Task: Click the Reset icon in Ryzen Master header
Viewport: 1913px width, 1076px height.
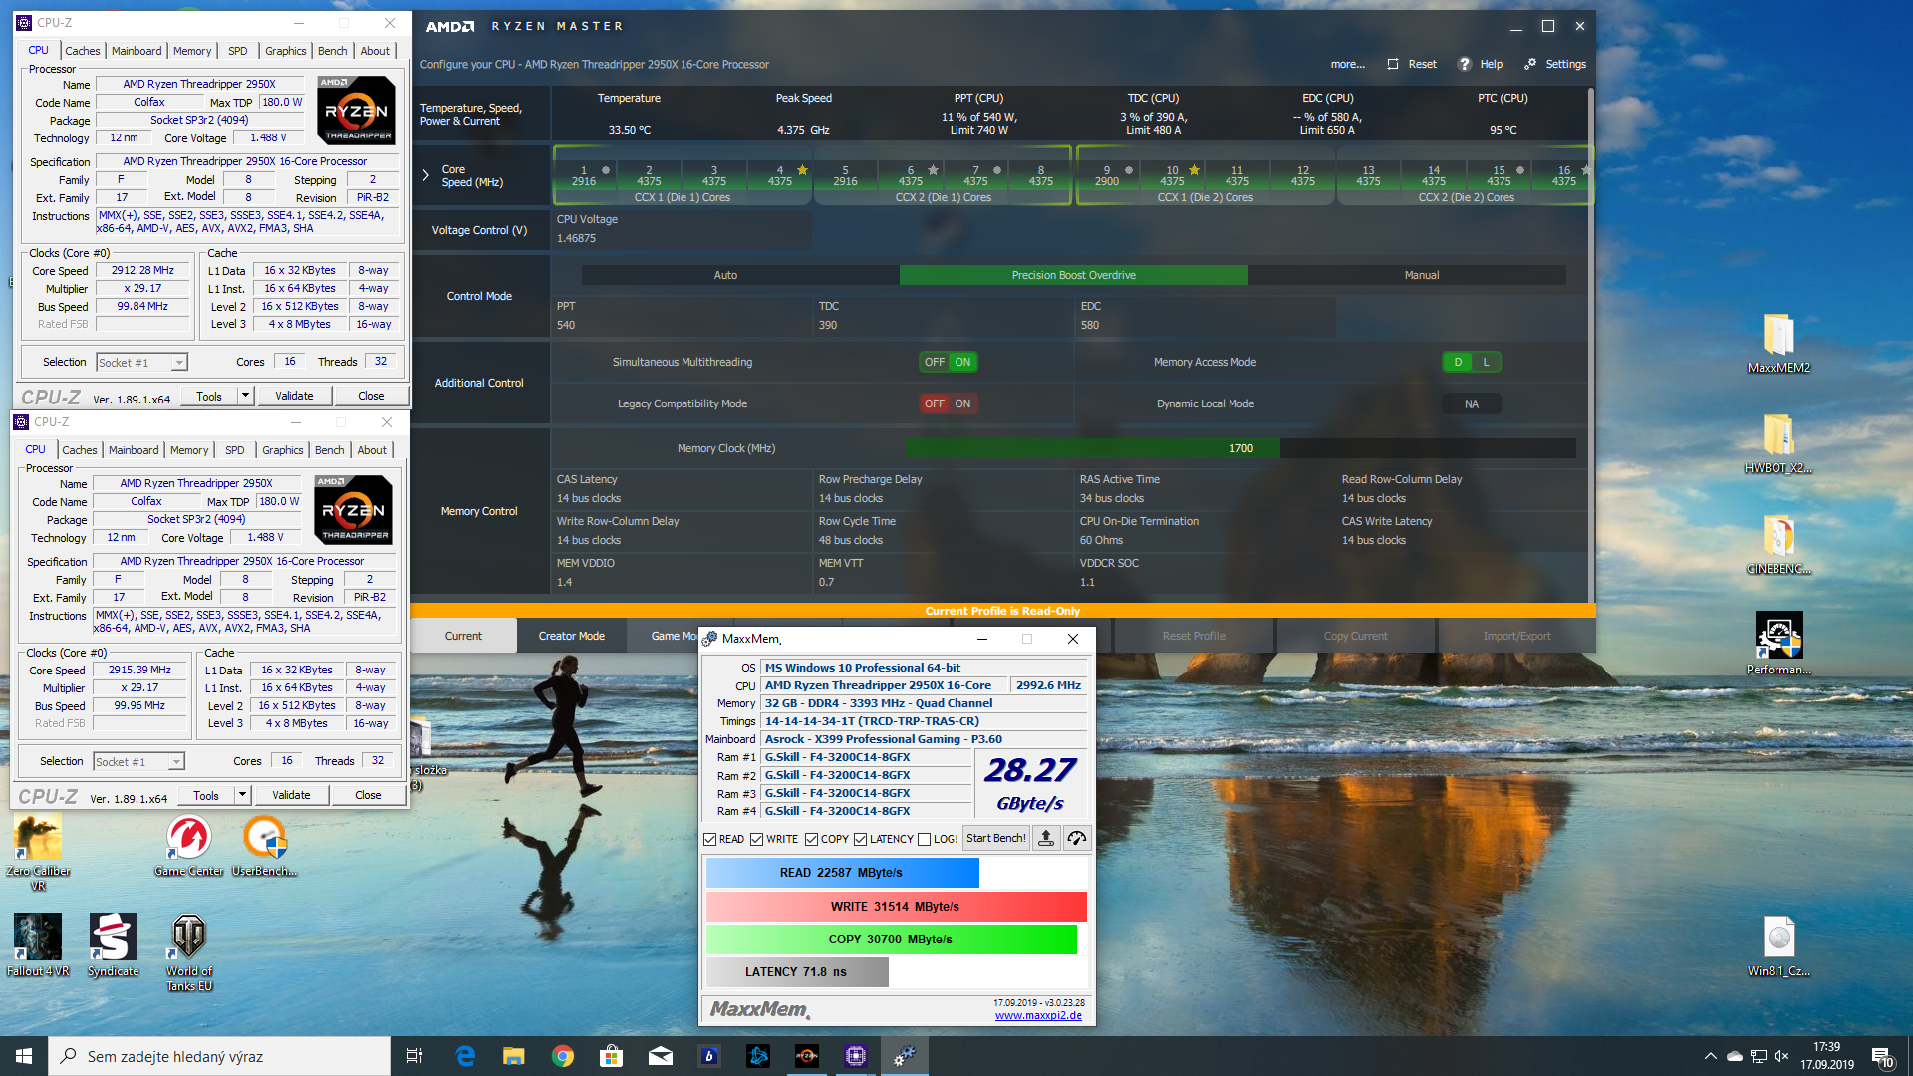Action: point(1393,64)
